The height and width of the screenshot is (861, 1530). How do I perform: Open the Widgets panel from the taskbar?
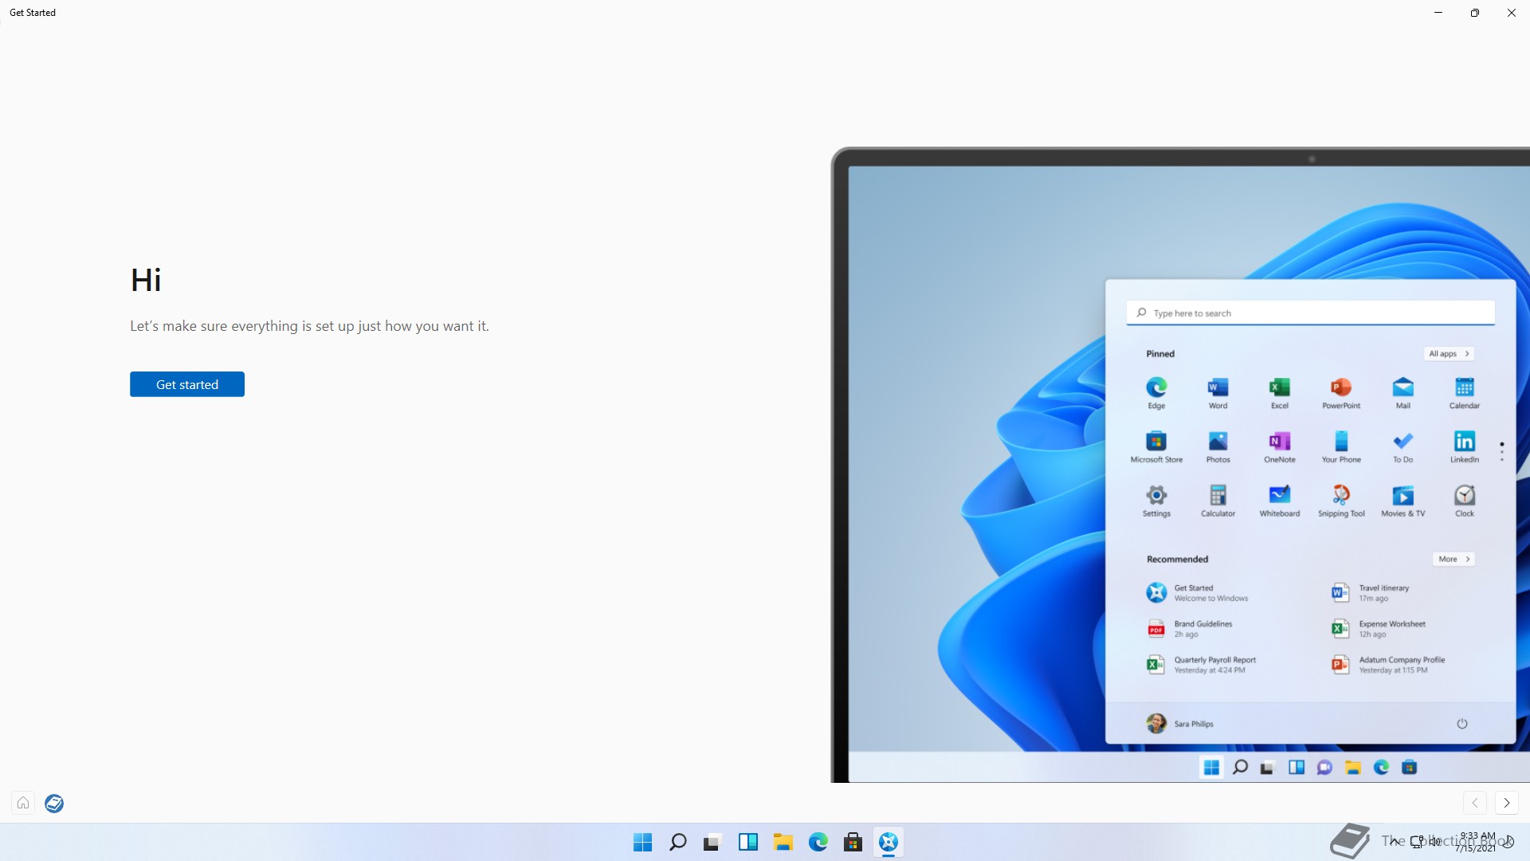coord(747,842)
